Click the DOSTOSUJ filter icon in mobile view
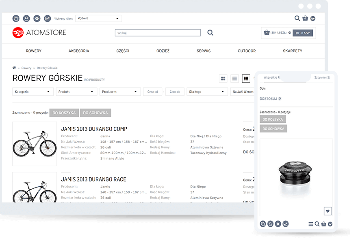The image size is (360, 243). [x=280, y=99]
